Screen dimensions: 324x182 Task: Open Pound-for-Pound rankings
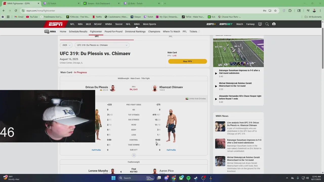pyautogui.click(x=113, y=32)
